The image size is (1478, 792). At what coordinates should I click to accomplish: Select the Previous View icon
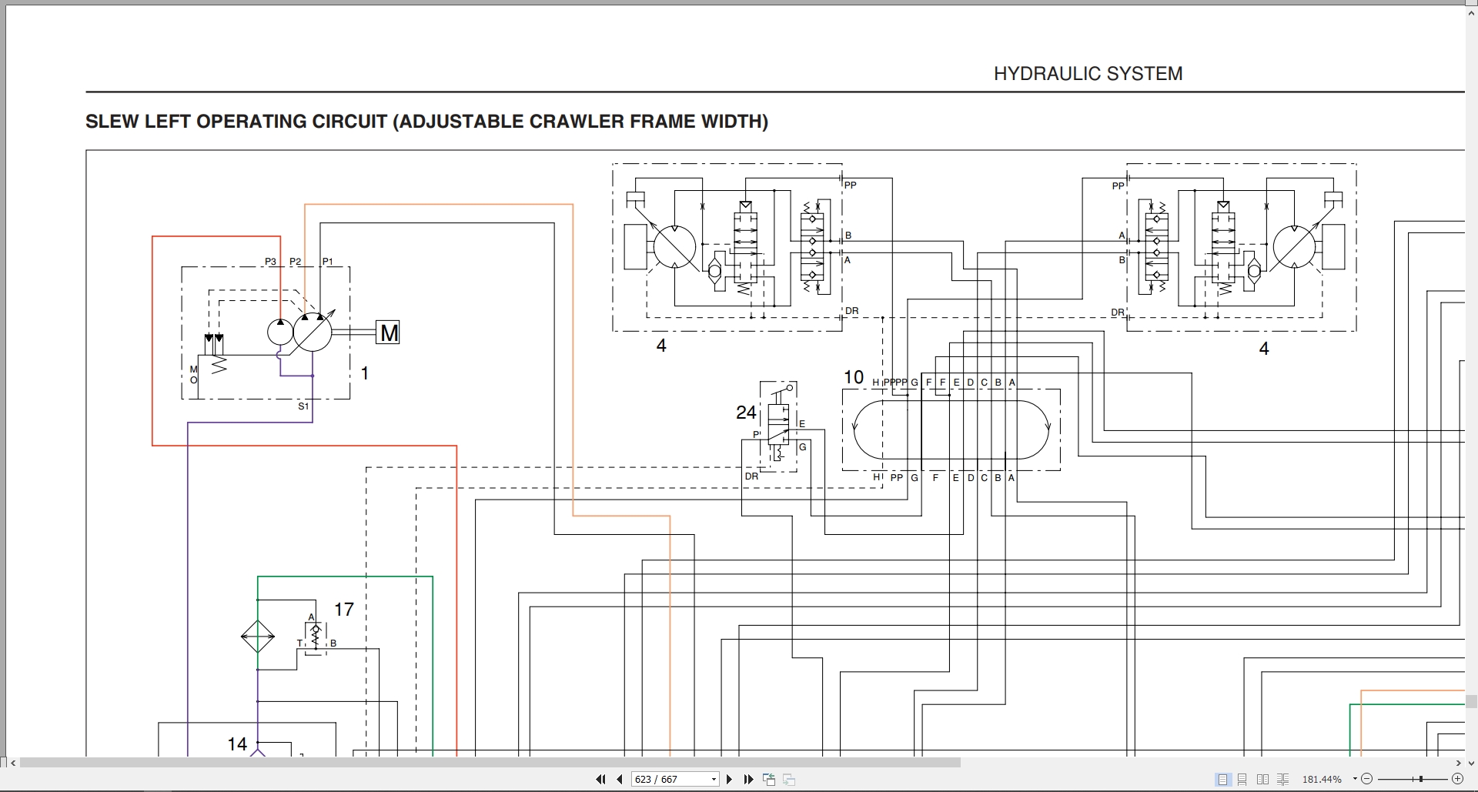pos(769,779)
